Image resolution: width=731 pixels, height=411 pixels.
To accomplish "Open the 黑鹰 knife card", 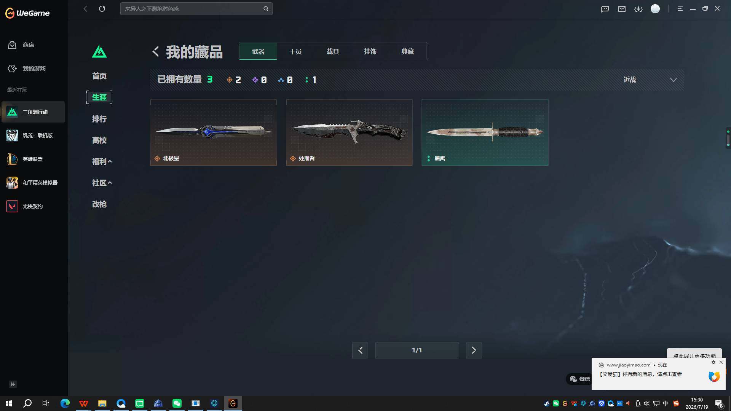I will point(485,132).
